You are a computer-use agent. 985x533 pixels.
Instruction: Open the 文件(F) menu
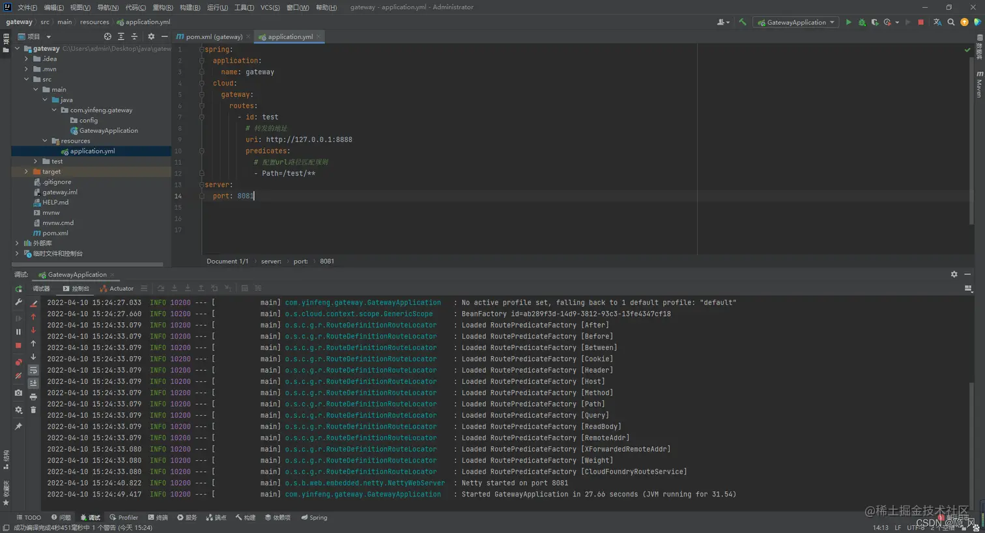[27, 7]
